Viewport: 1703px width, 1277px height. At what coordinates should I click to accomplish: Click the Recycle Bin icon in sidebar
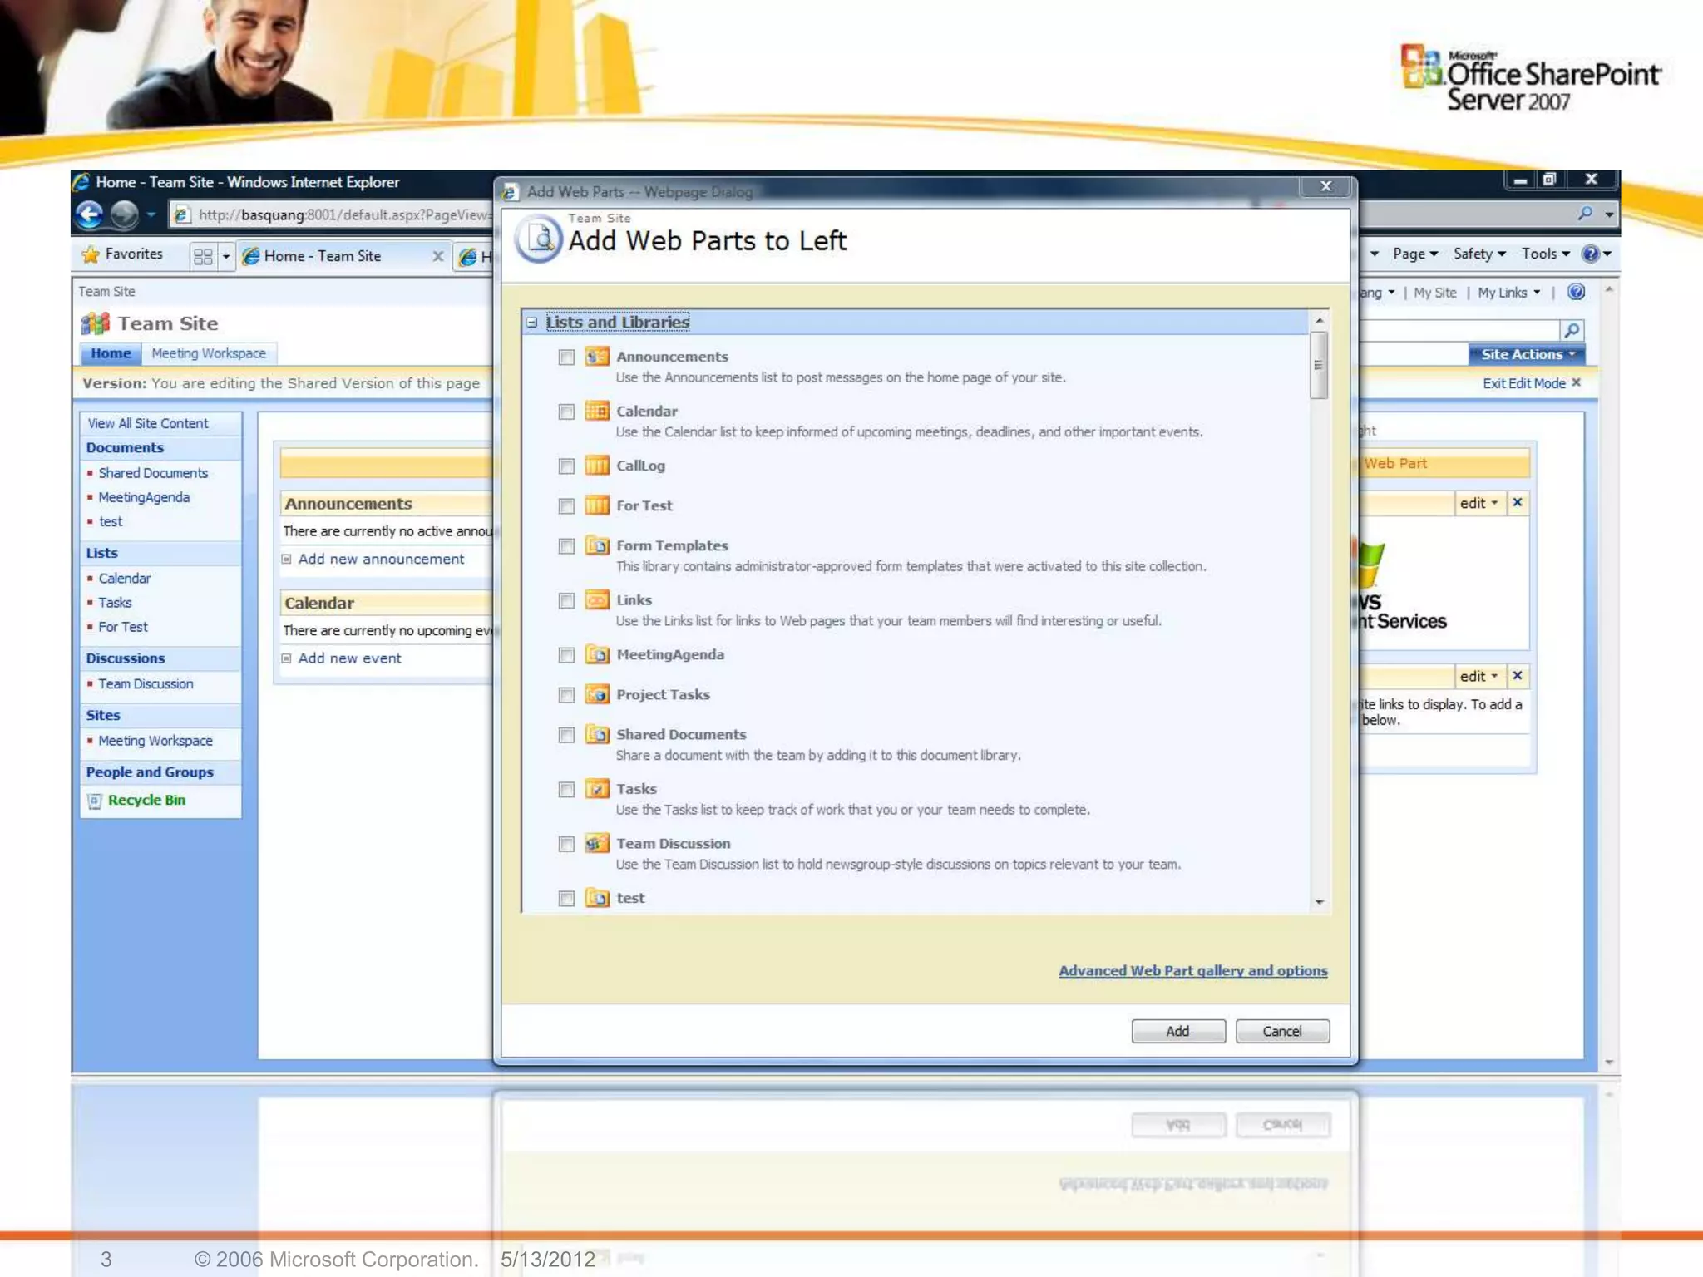[x=95, y=801]
